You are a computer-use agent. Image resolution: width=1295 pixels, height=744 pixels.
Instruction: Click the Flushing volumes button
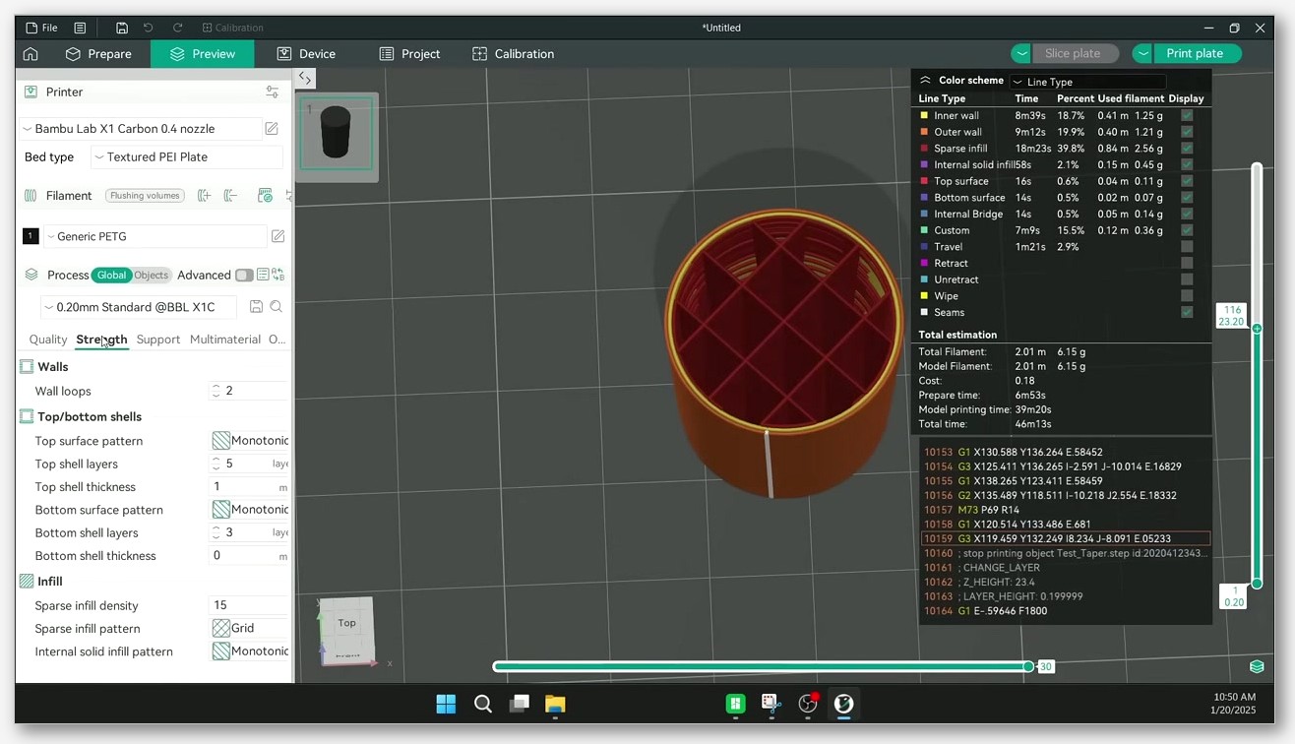tap(145, 196)
